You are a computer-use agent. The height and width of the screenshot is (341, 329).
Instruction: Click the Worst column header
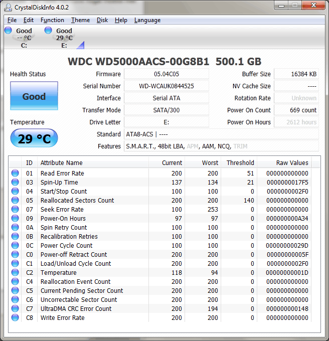pos(203,162)
